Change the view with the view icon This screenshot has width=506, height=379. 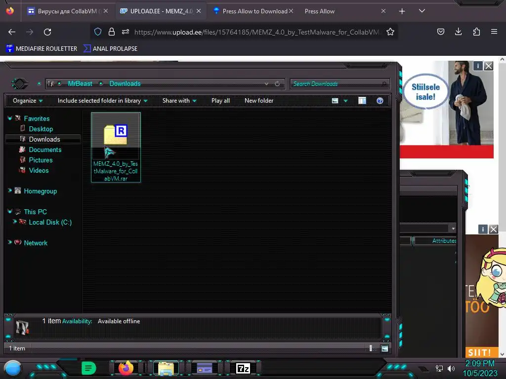335,101
